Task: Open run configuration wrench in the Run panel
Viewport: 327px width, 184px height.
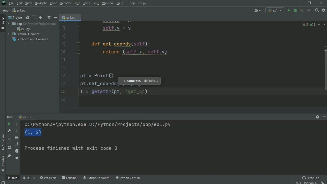Action: [x=9, y=131]
